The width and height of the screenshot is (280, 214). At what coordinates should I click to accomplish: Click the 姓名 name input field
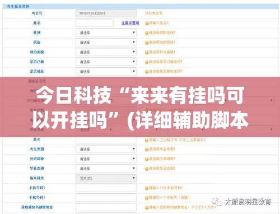(94, 23)
